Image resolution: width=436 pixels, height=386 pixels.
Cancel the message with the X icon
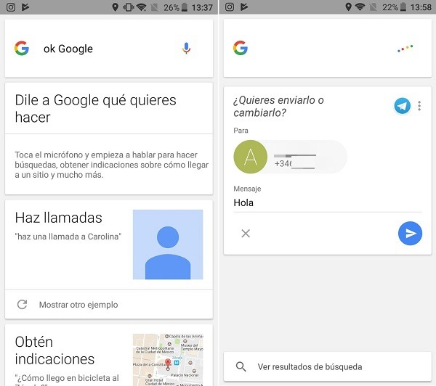pos(246,233)
